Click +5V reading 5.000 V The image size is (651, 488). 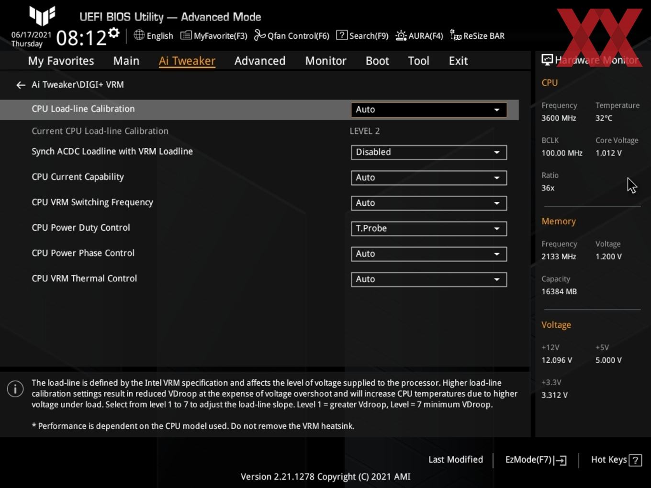point(608,360)
